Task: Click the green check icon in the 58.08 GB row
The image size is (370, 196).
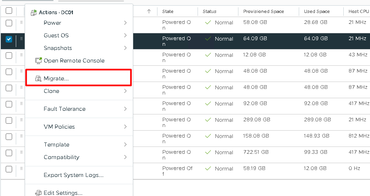Action: click(208, 22)
